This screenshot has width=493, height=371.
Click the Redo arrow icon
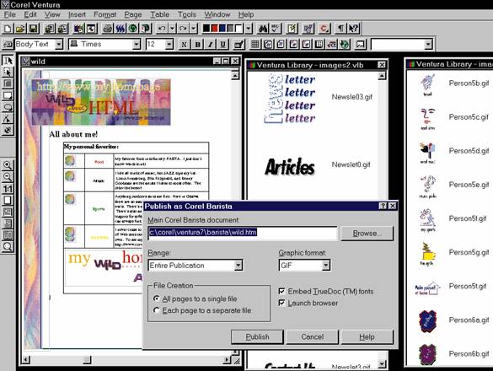(x=183, y=29)
